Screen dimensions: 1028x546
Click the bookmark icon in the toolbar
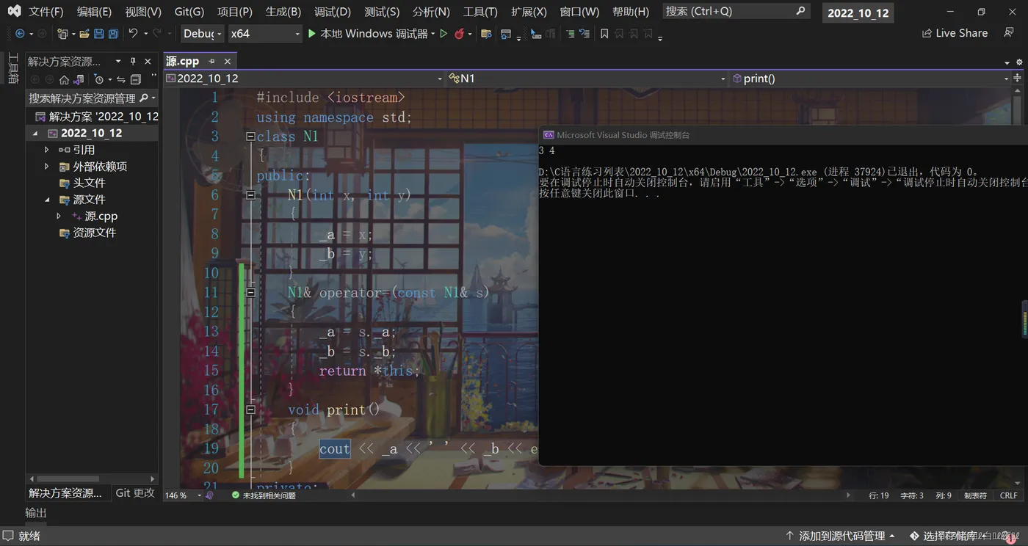tap(604, 34)
